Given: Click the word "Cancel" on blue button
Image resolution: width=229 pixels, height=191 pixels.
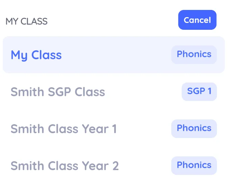Looking at the screenshot, I should (x=197, y=20).
